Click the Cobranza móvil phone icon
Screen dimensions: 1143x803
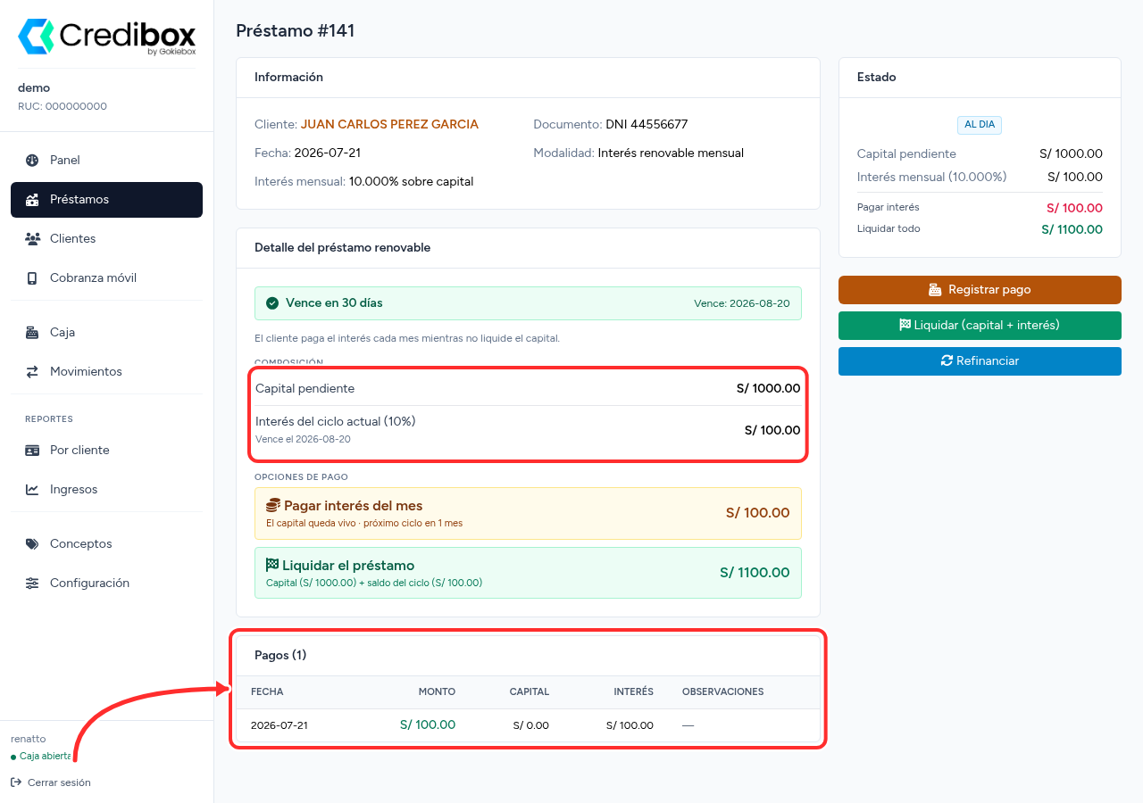pyautogui.click(x=32, y=278)
